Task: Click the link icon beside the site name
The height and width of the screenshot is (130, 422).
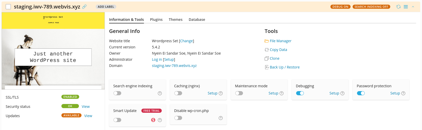Action: click(84, 7)
